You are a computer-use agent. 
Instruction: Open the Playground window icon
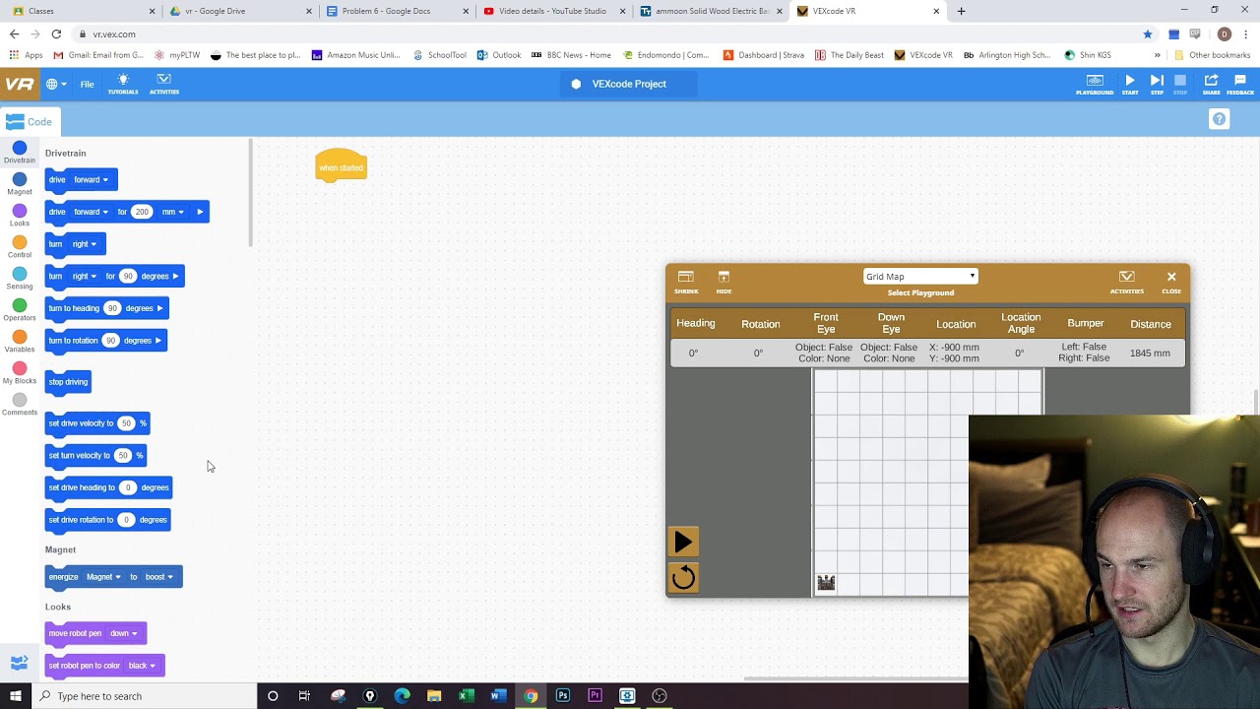point(1095,84)
